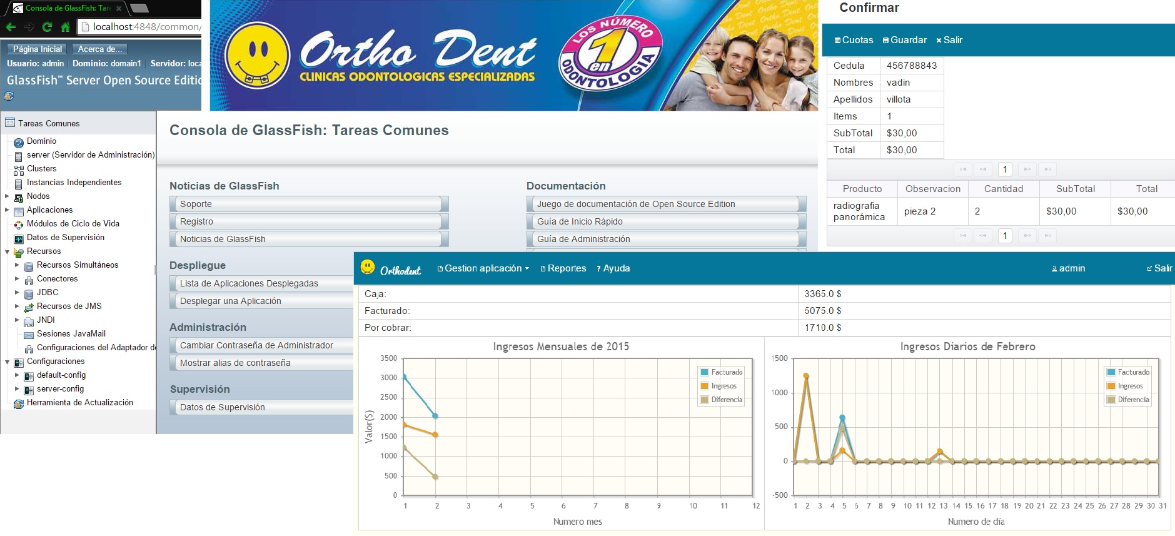Click the Datos de Supervisión tree icon
The height and width of the screenshot is (536, 1175).
coord(19,239)
